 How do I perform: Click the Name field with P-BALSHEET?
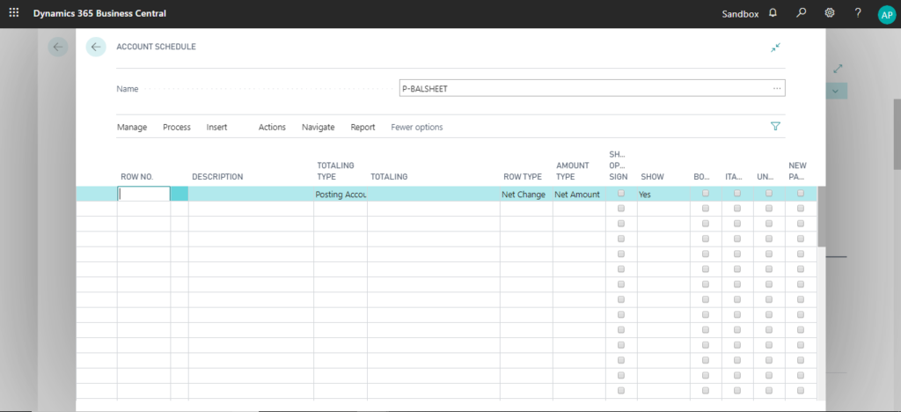(592, 89)
